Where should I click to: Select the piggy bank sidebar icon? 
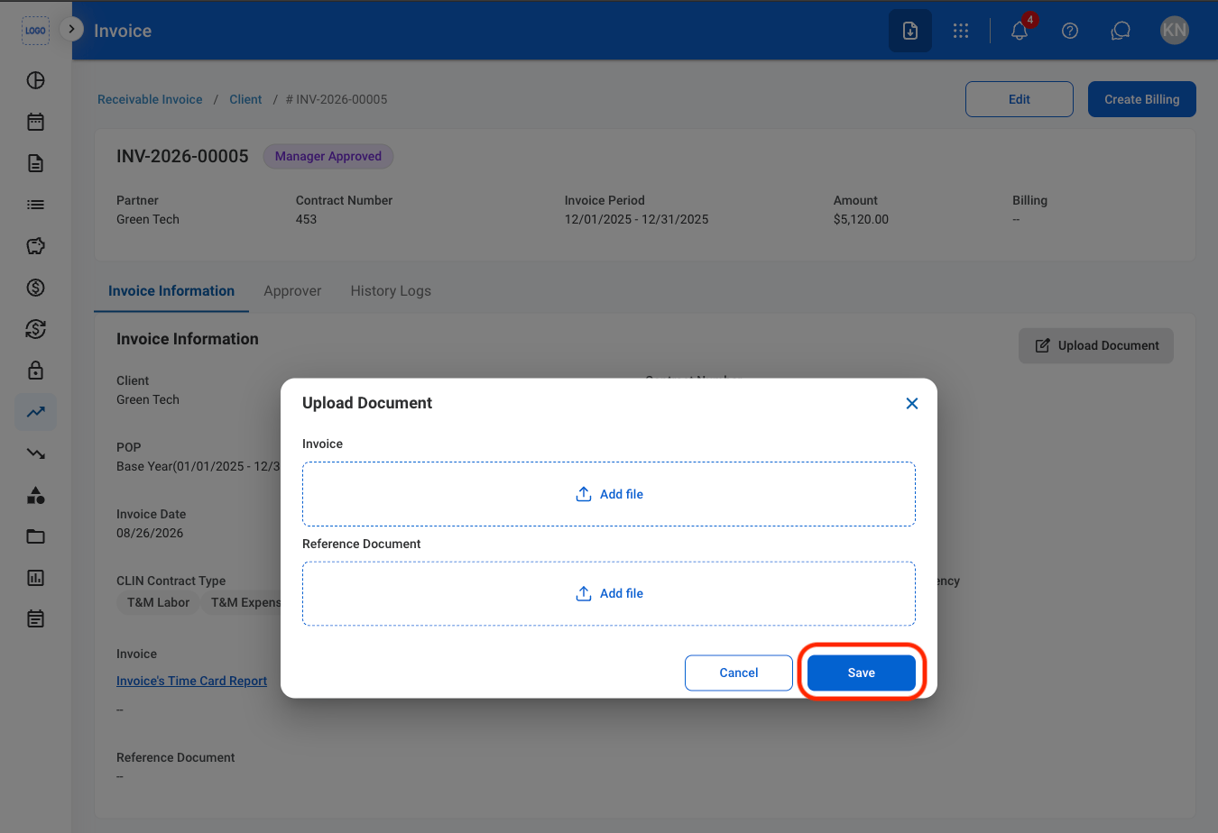(36, 246)
